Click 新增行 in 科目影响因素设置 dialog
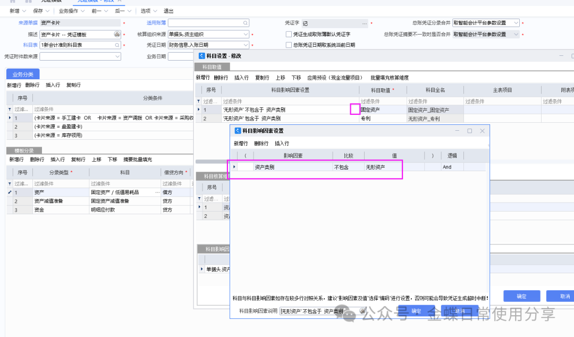574x337 pixels. (x=241, y=144)
